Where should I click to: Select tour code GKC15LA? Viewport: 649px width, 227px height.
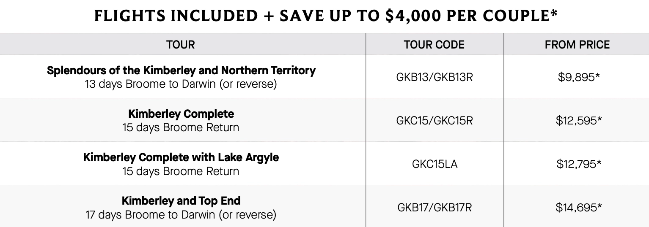coord(434,164)
